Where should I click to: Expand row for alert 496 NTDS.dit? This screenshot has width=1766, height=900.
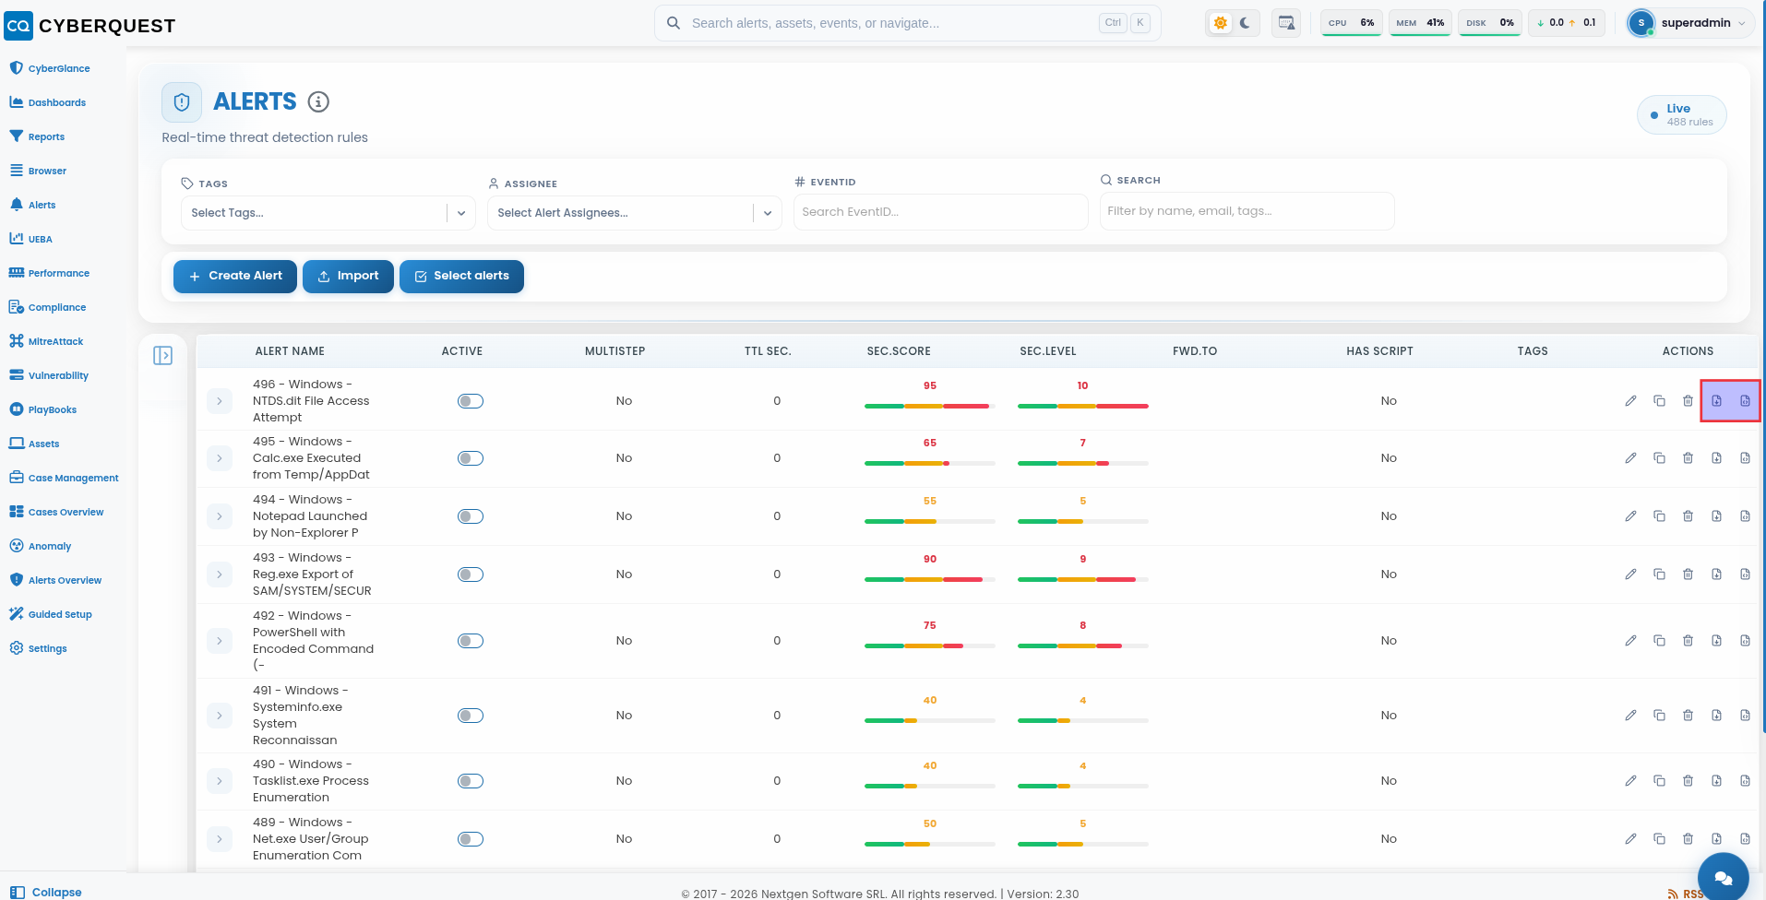point(220,401)
